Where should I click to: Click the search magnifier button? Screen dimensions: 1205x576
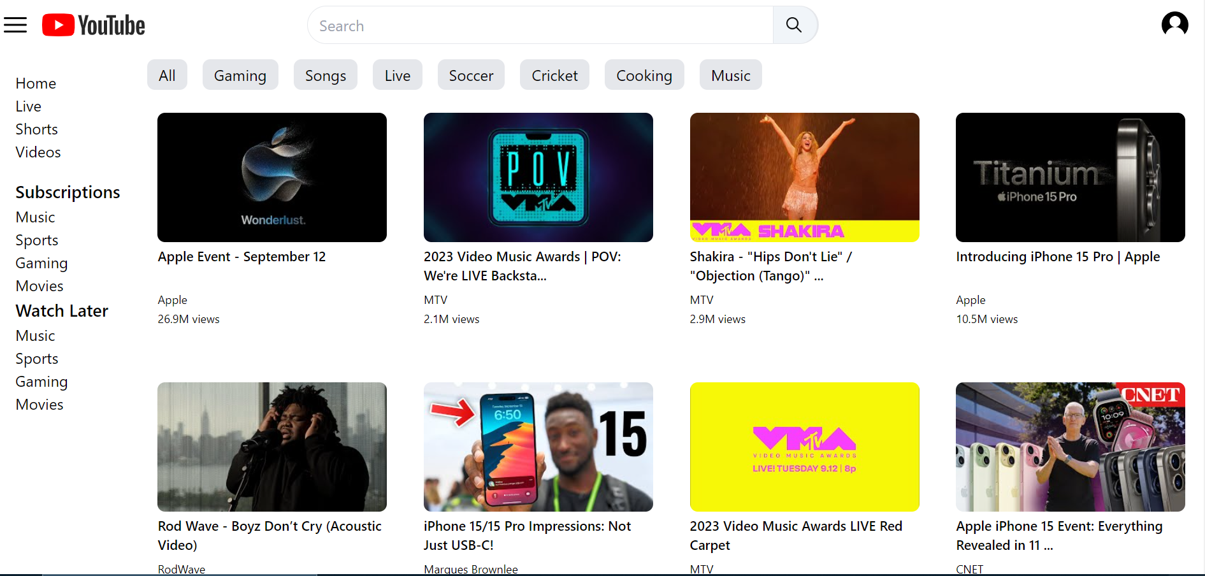pos(794,25)
